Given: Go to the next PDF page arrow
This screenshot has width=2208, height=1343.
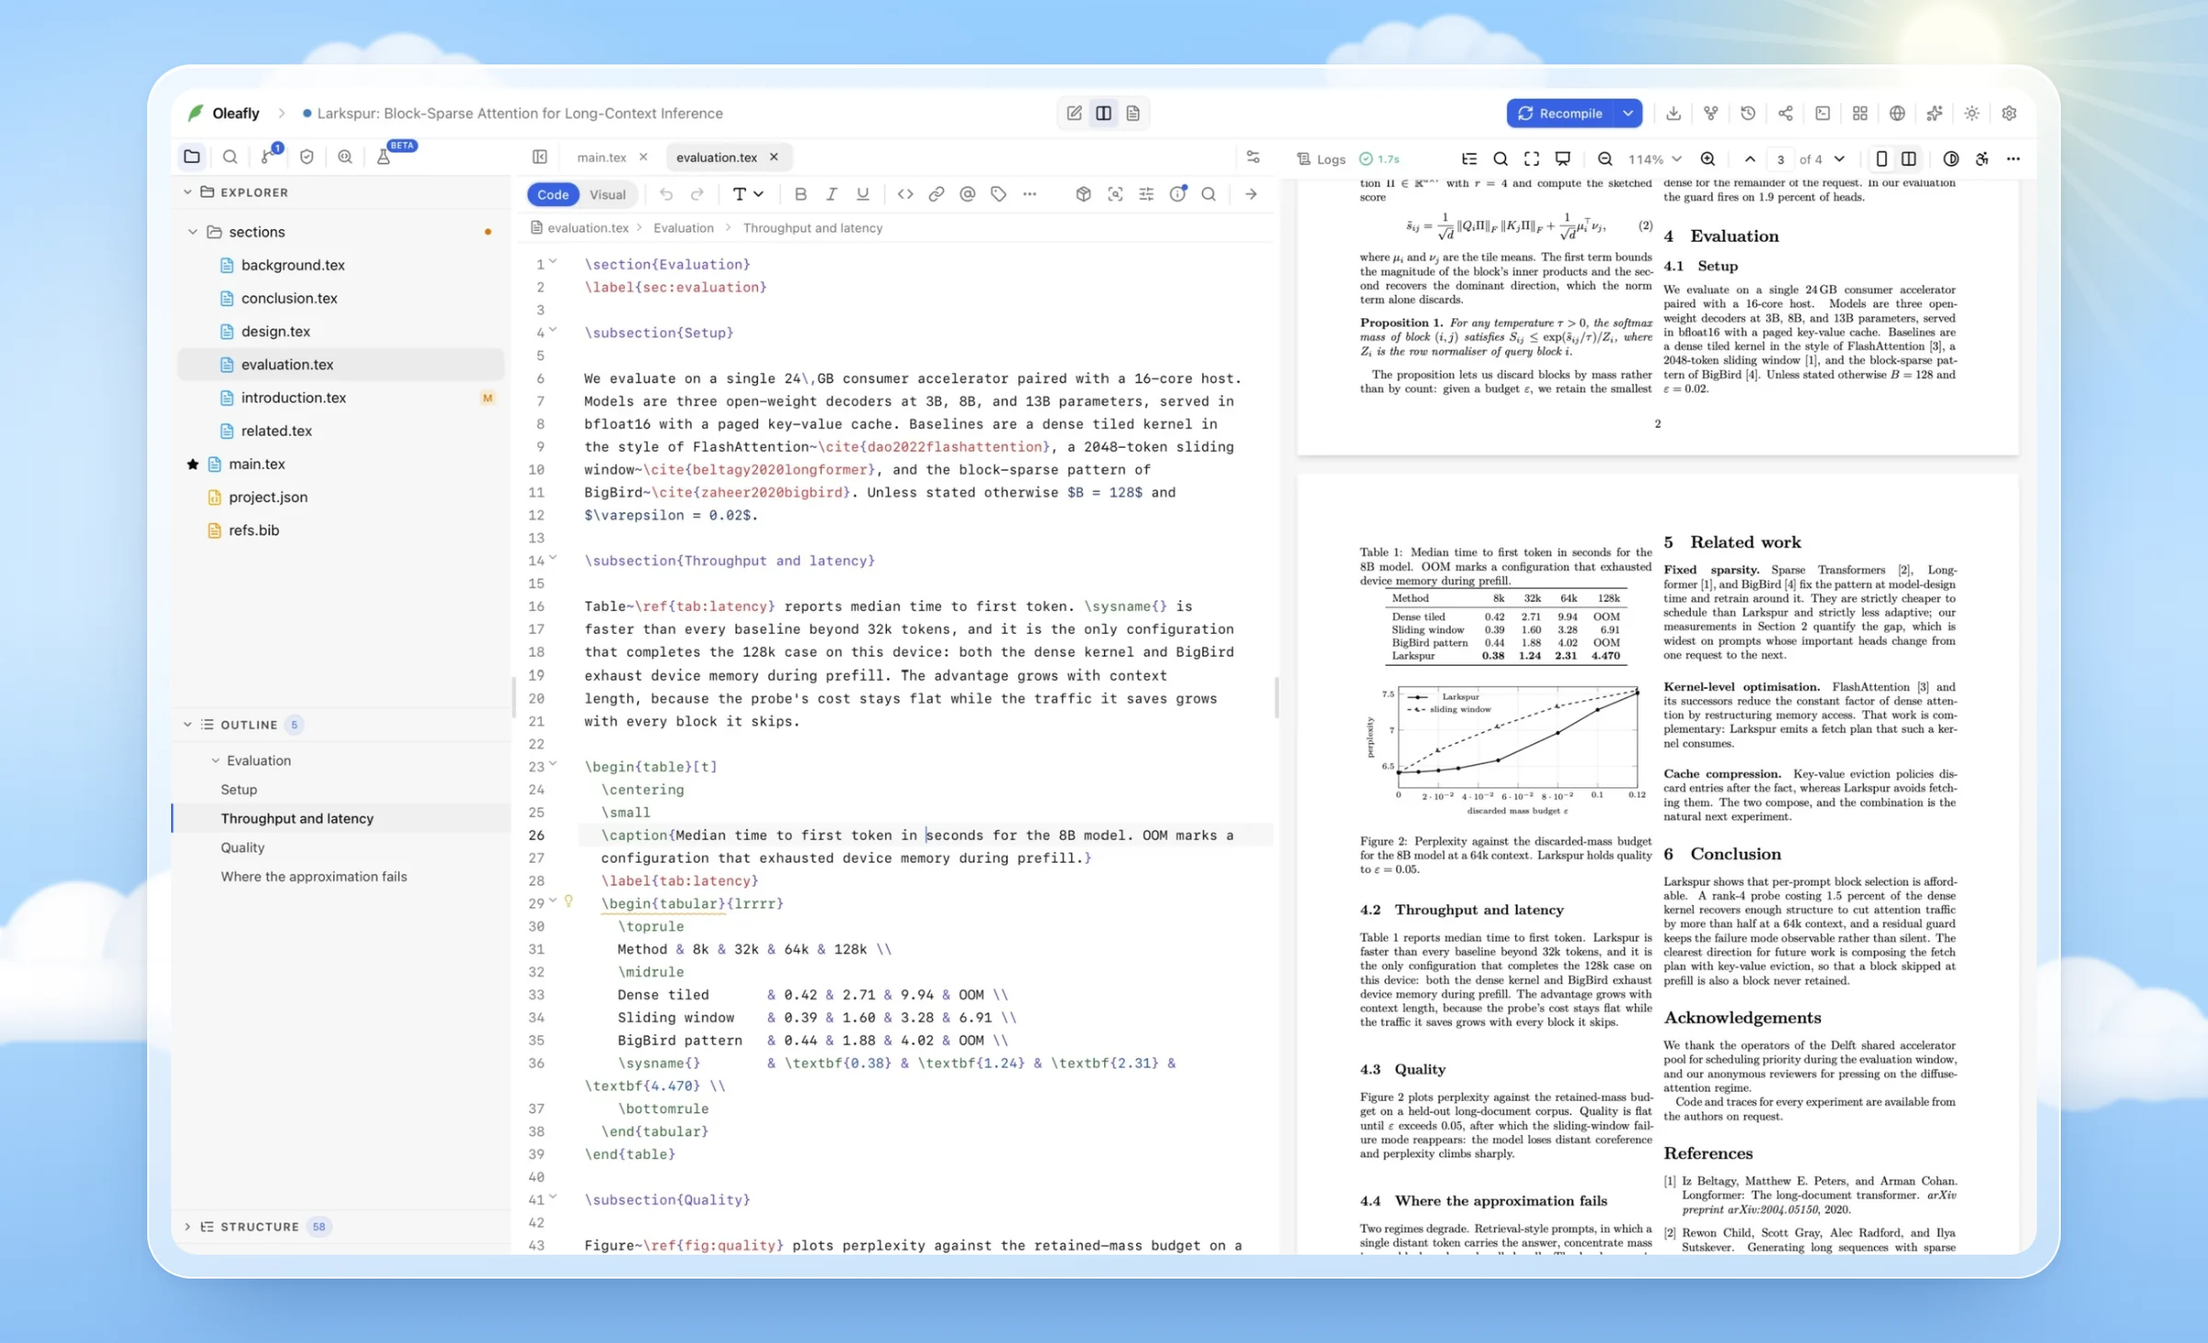Looking at the screenshot, I should (1839, 159).
